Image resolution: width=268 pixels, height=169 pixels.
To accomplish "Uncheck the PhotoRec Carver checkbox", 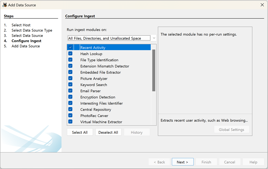I will tap(70, 115).
